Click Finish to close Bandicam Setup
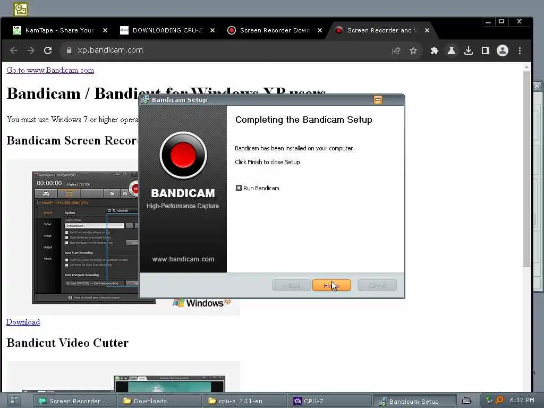The width and height of the screenshot is (544, 408). click(331, 285)
